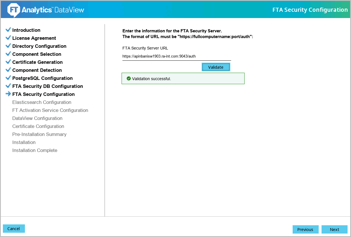Proceed with the Next button

334,230
